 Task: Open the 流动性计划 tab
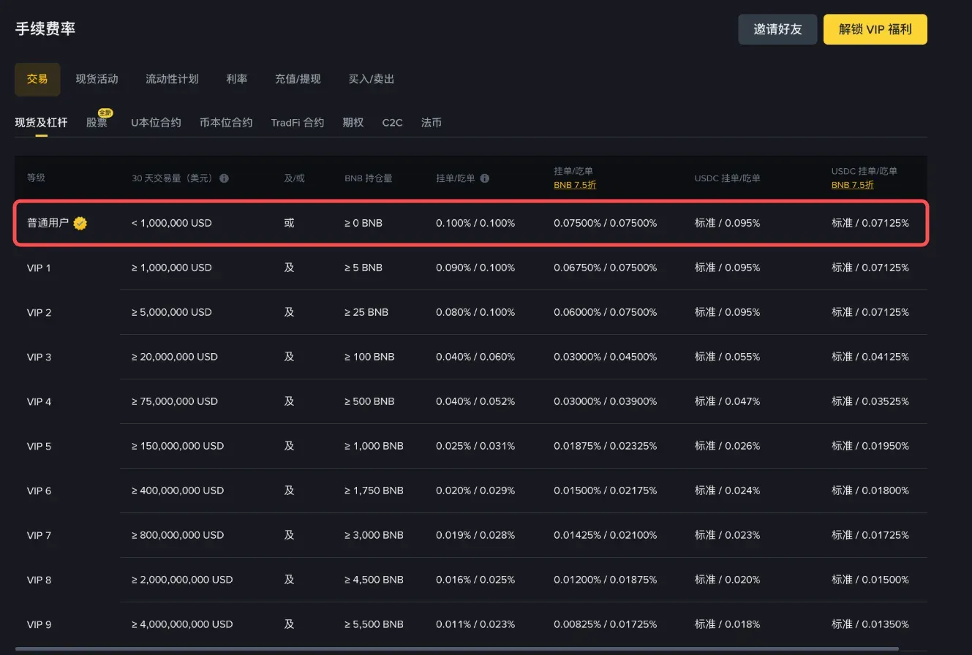tap(172, 79)
